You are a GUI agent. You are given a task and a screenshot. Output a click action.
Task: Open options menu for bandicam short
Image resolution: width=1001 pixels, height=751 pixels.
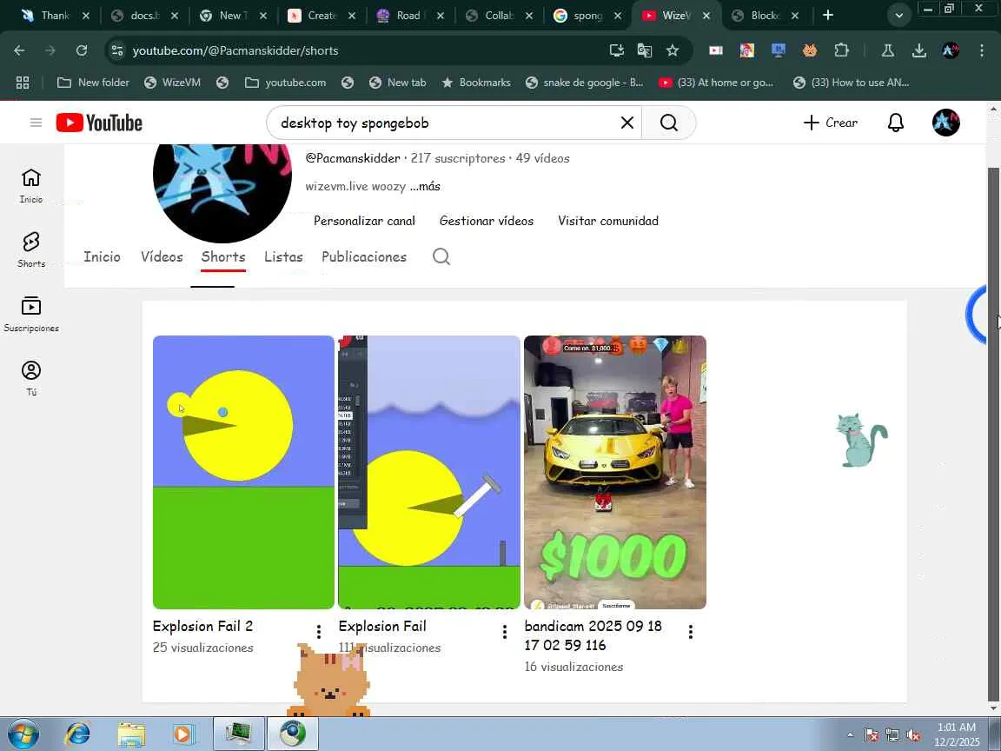tap(690, 632)
